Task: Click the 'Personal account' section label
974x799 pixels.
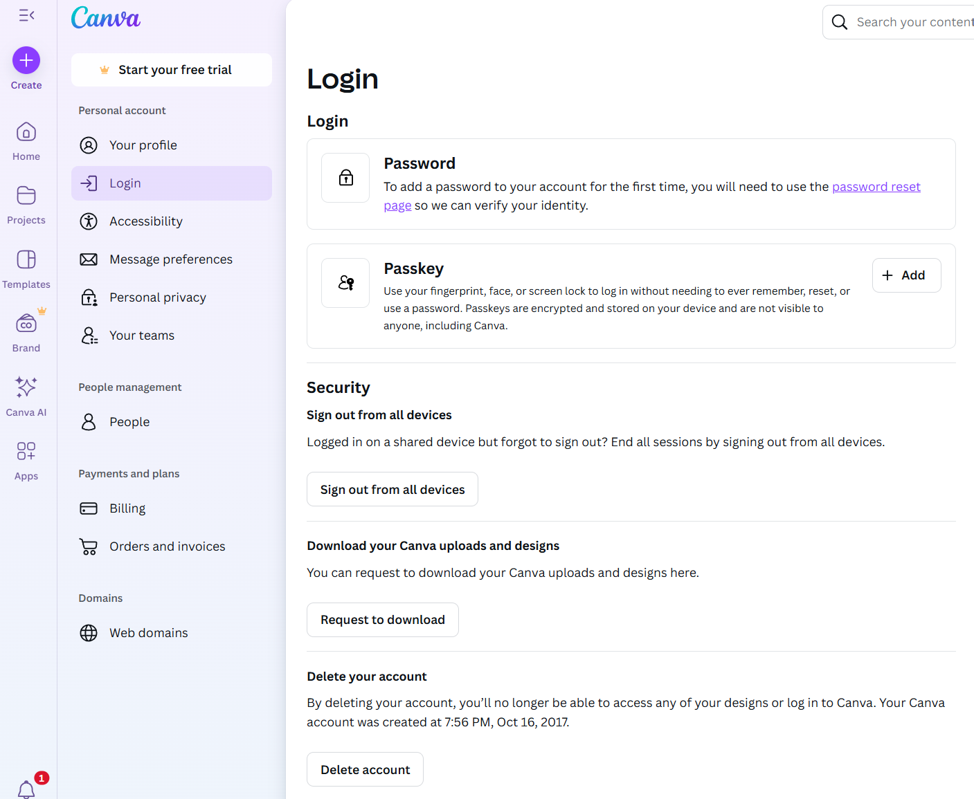Action: 122,111
